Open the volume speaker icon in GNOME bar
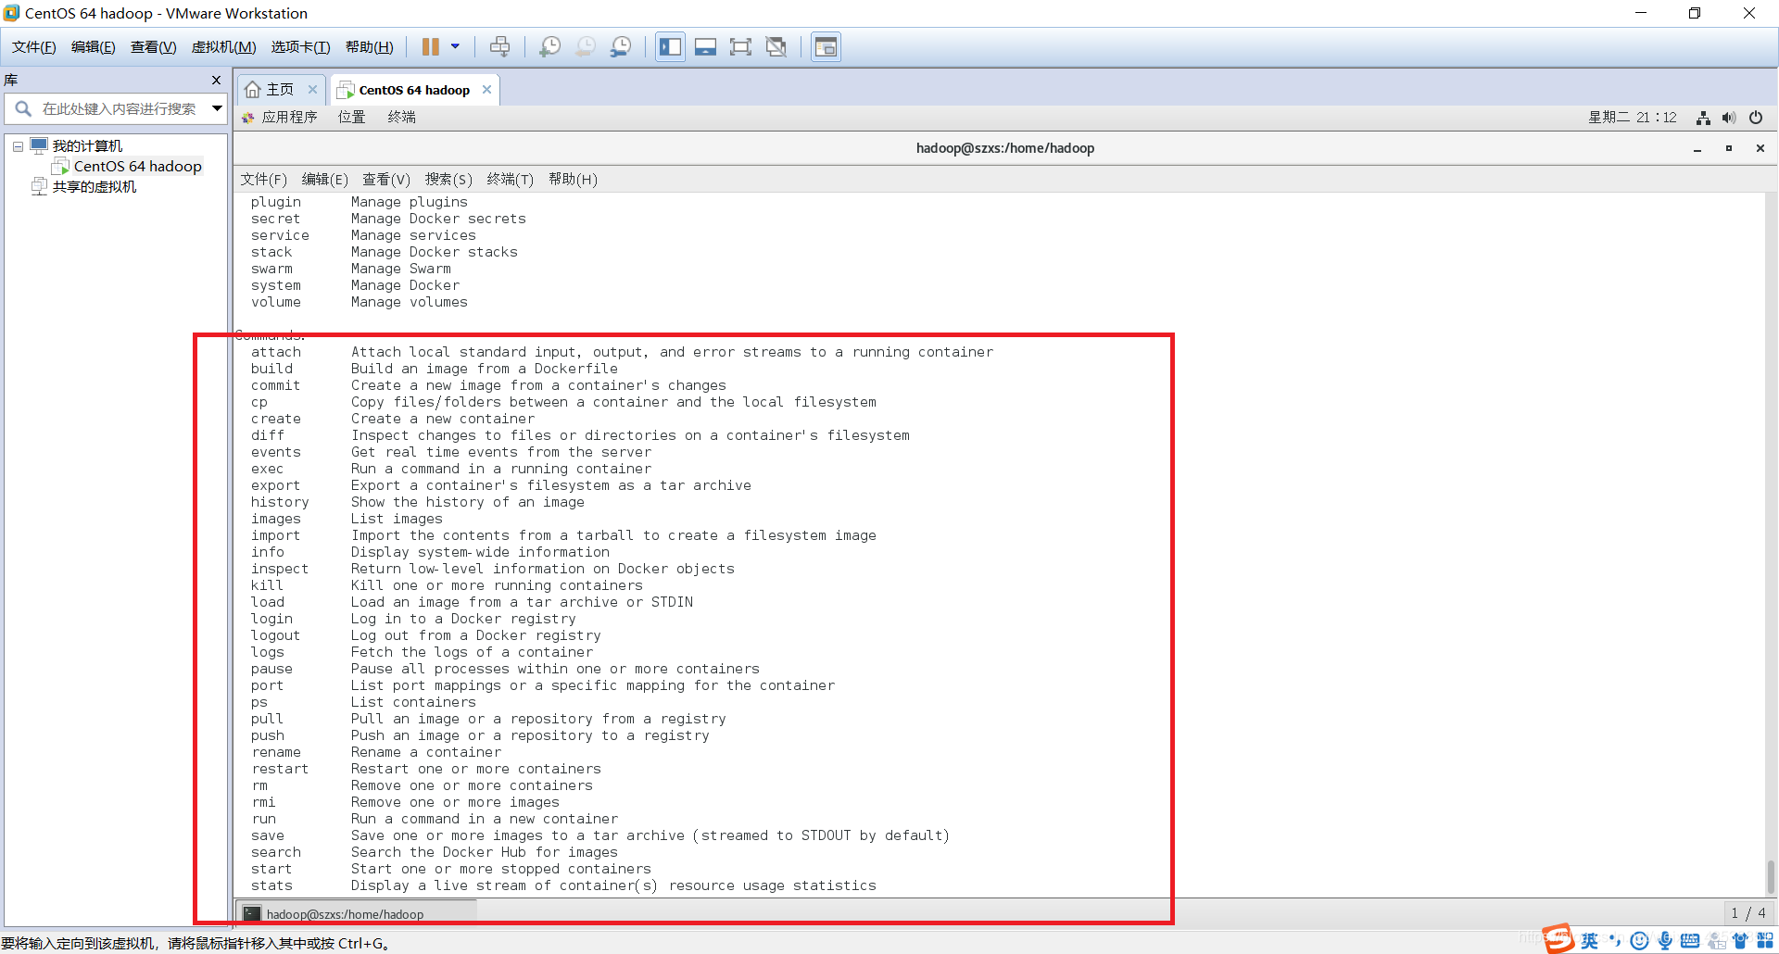The height and width of the screenshot is (954, 1779). point(1729,118)
